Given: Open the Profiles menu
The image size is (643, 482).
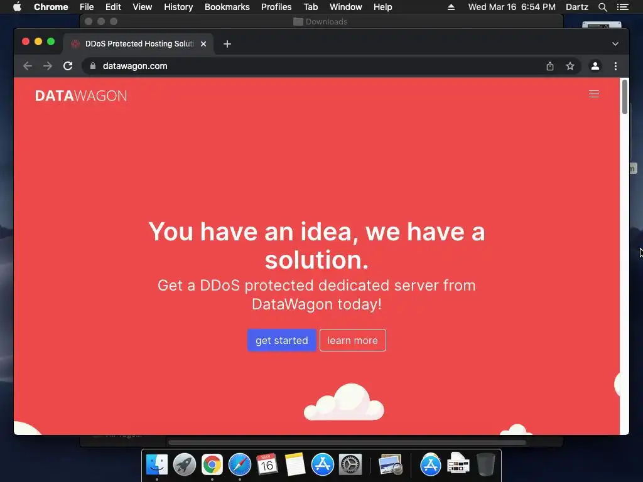Looking at the screenshot, I should (x=276, y=7).
